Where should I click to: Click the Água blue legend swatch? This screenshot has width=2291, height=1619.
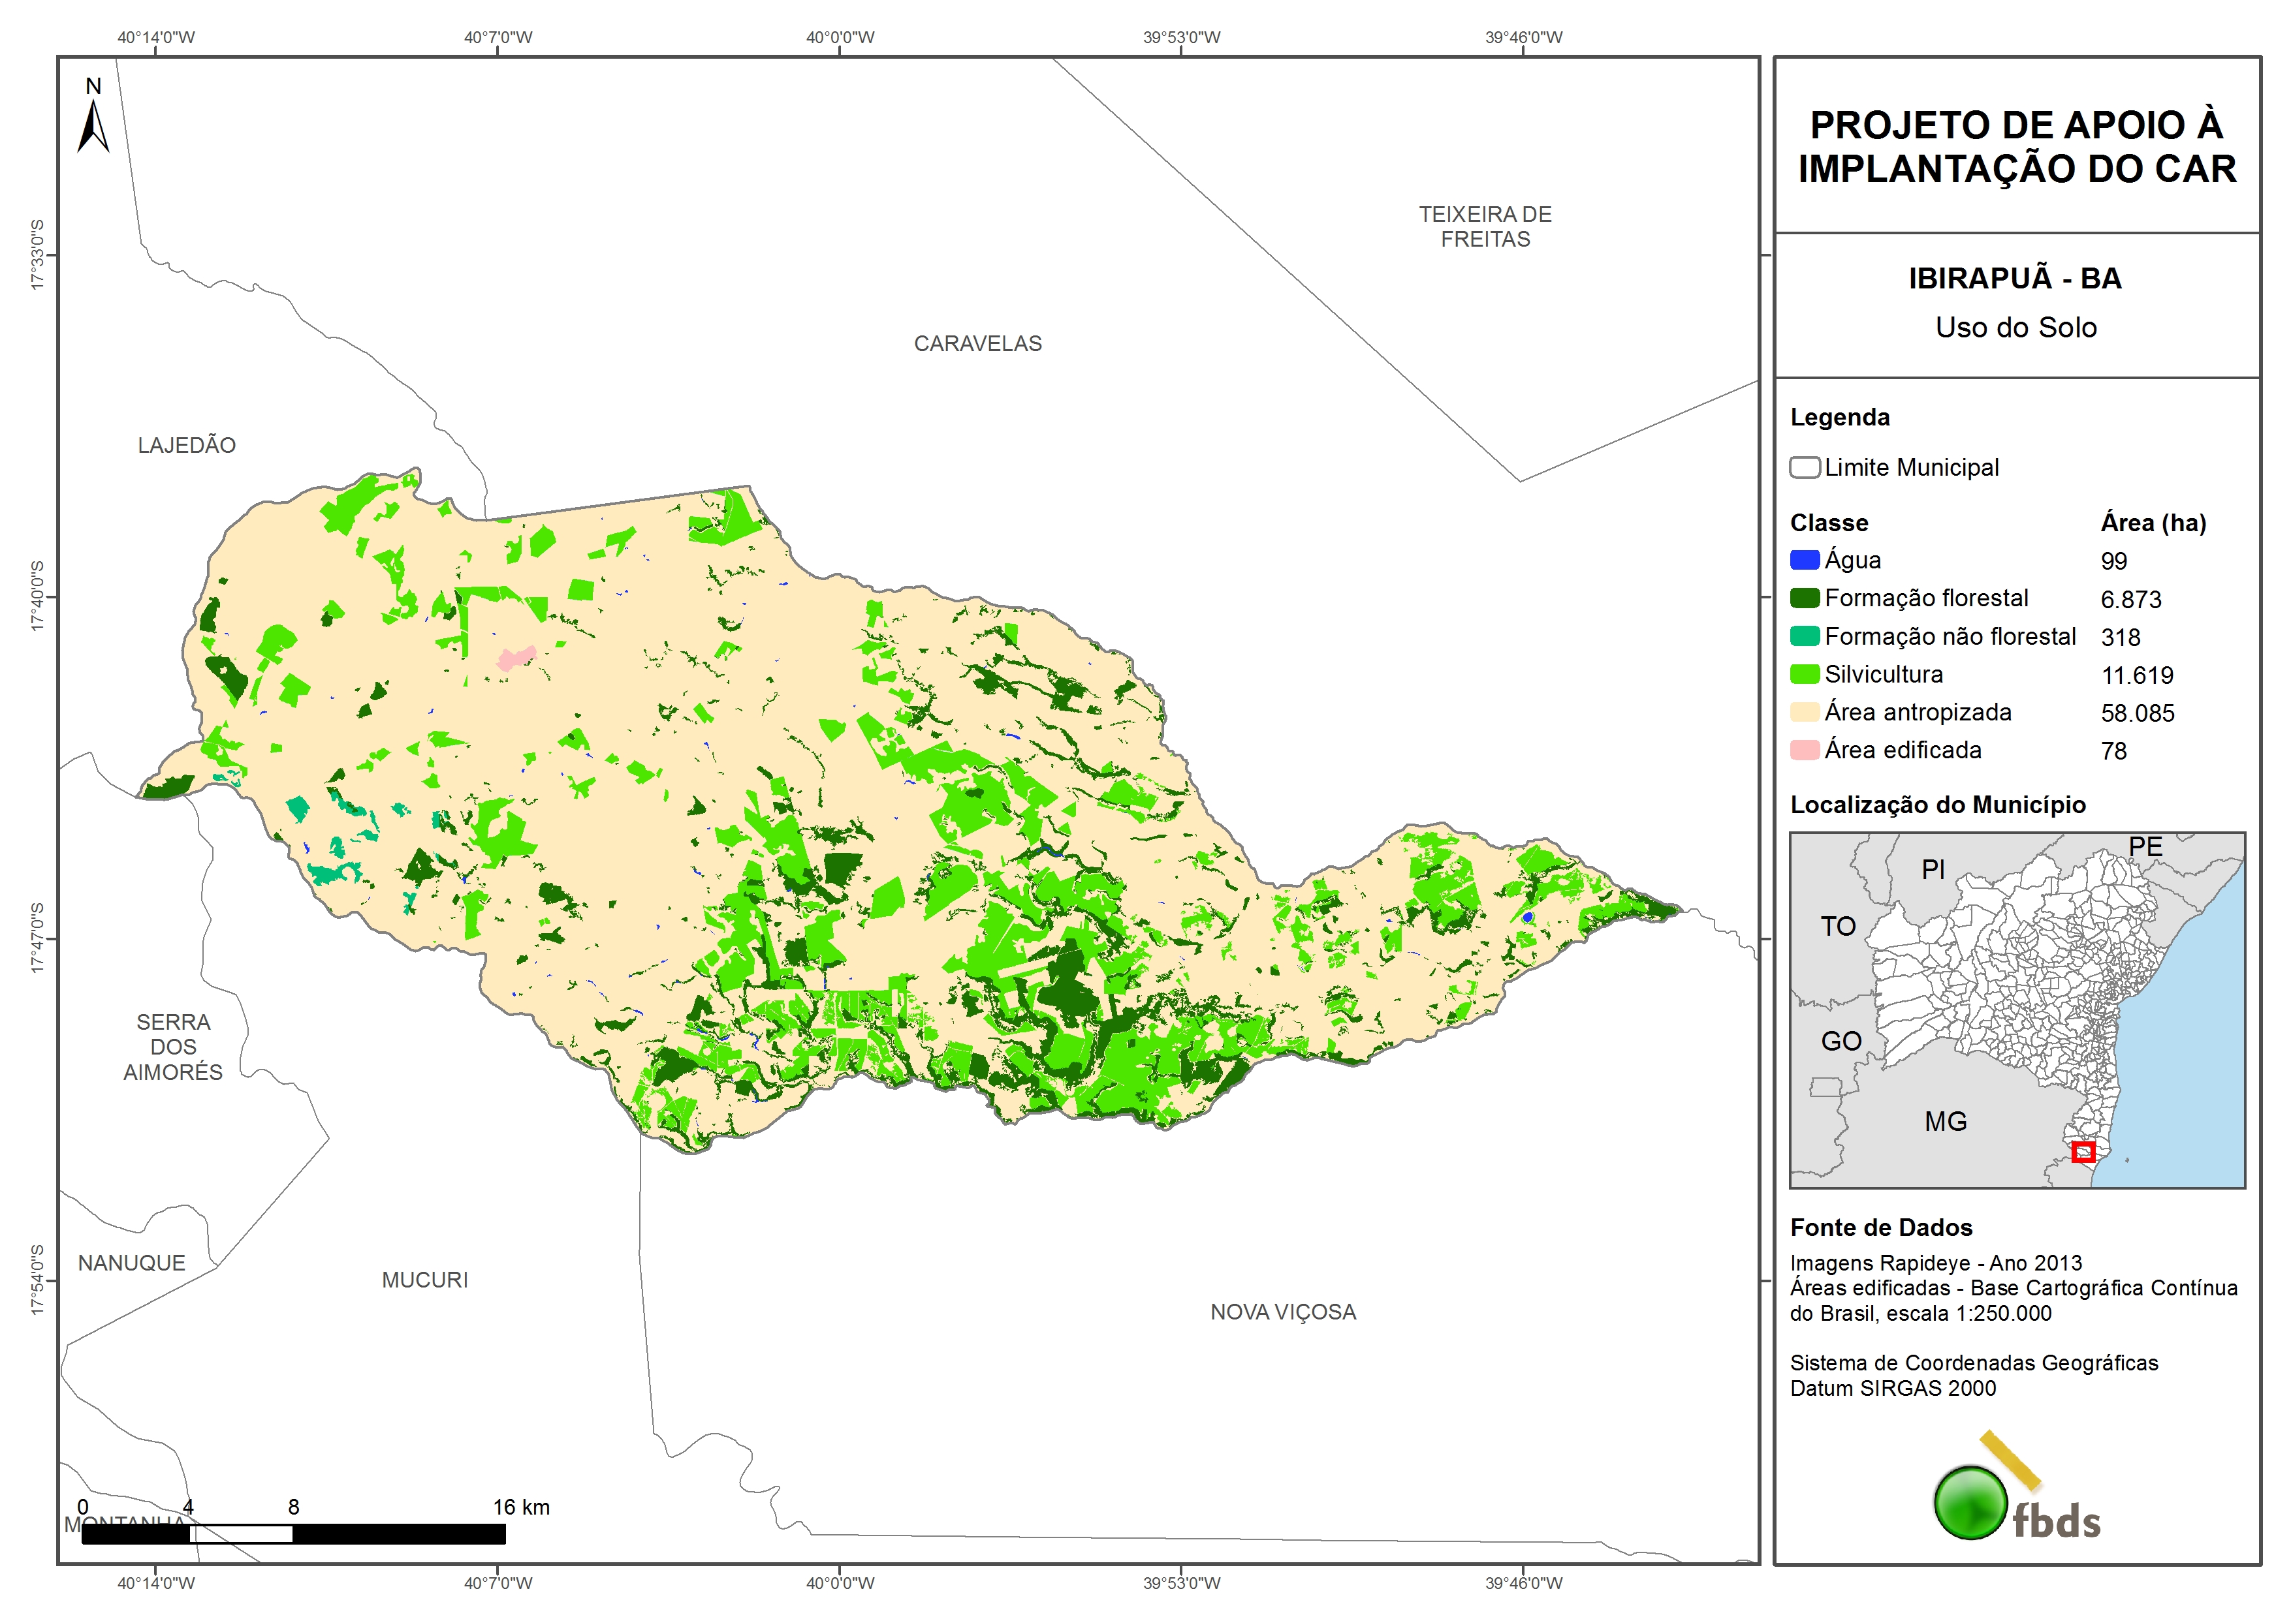click(1804, 560)
